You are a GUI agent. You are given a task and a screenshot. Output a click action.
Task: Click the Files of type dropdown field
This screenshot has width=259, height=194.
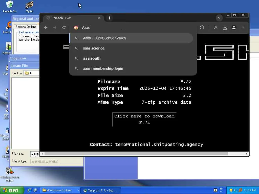click(57, 161)
